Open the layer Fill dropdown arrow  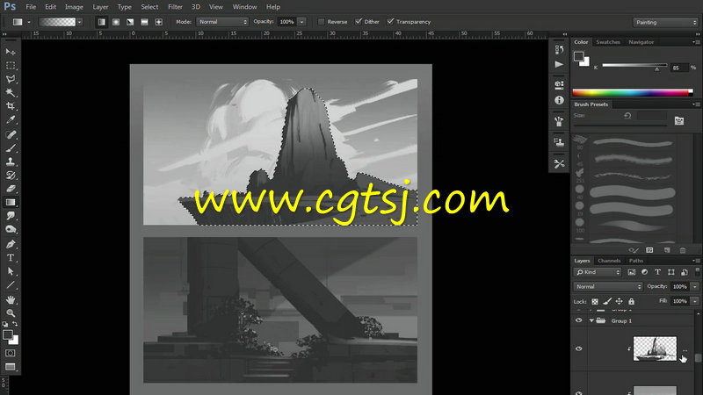(695, 301)
